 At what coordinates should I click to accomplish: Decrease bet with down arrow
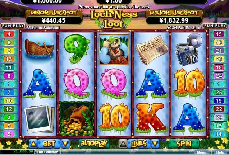65,144
